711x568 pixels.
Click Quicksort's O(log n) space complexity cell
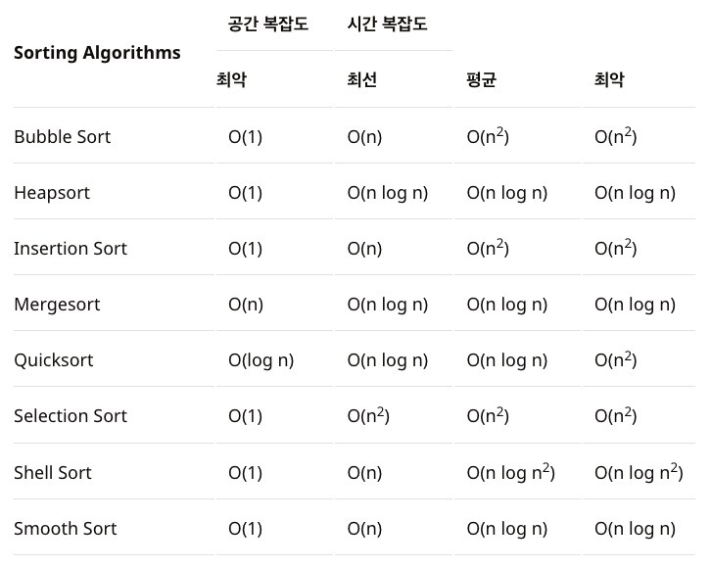click(261, 360)
